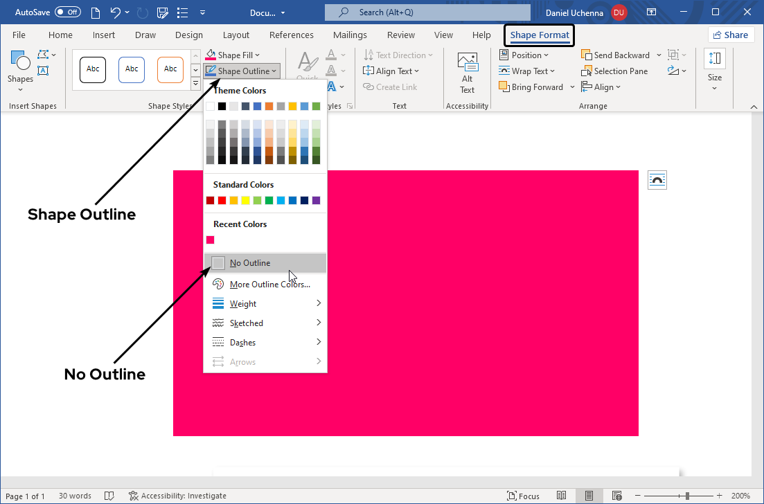Toggle the AutoSave switch
Viewport: 764px width, 504px height.
67,12
